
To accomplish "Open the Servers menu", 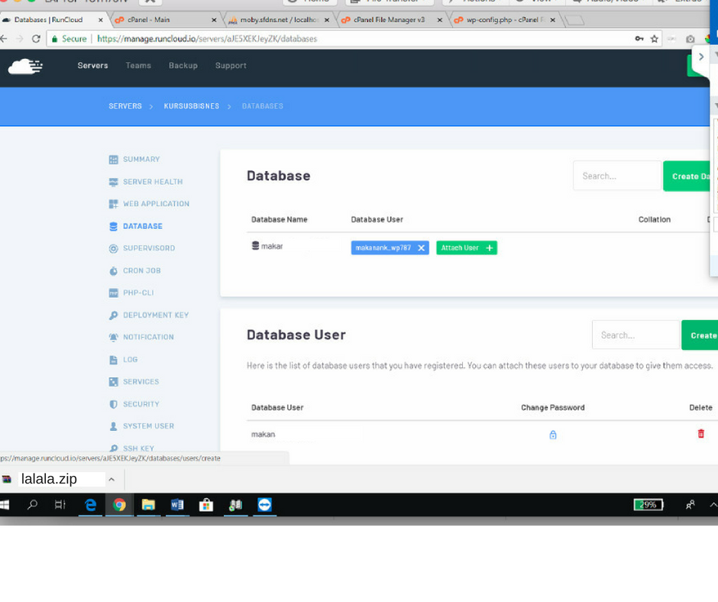I will click(92, 66).
